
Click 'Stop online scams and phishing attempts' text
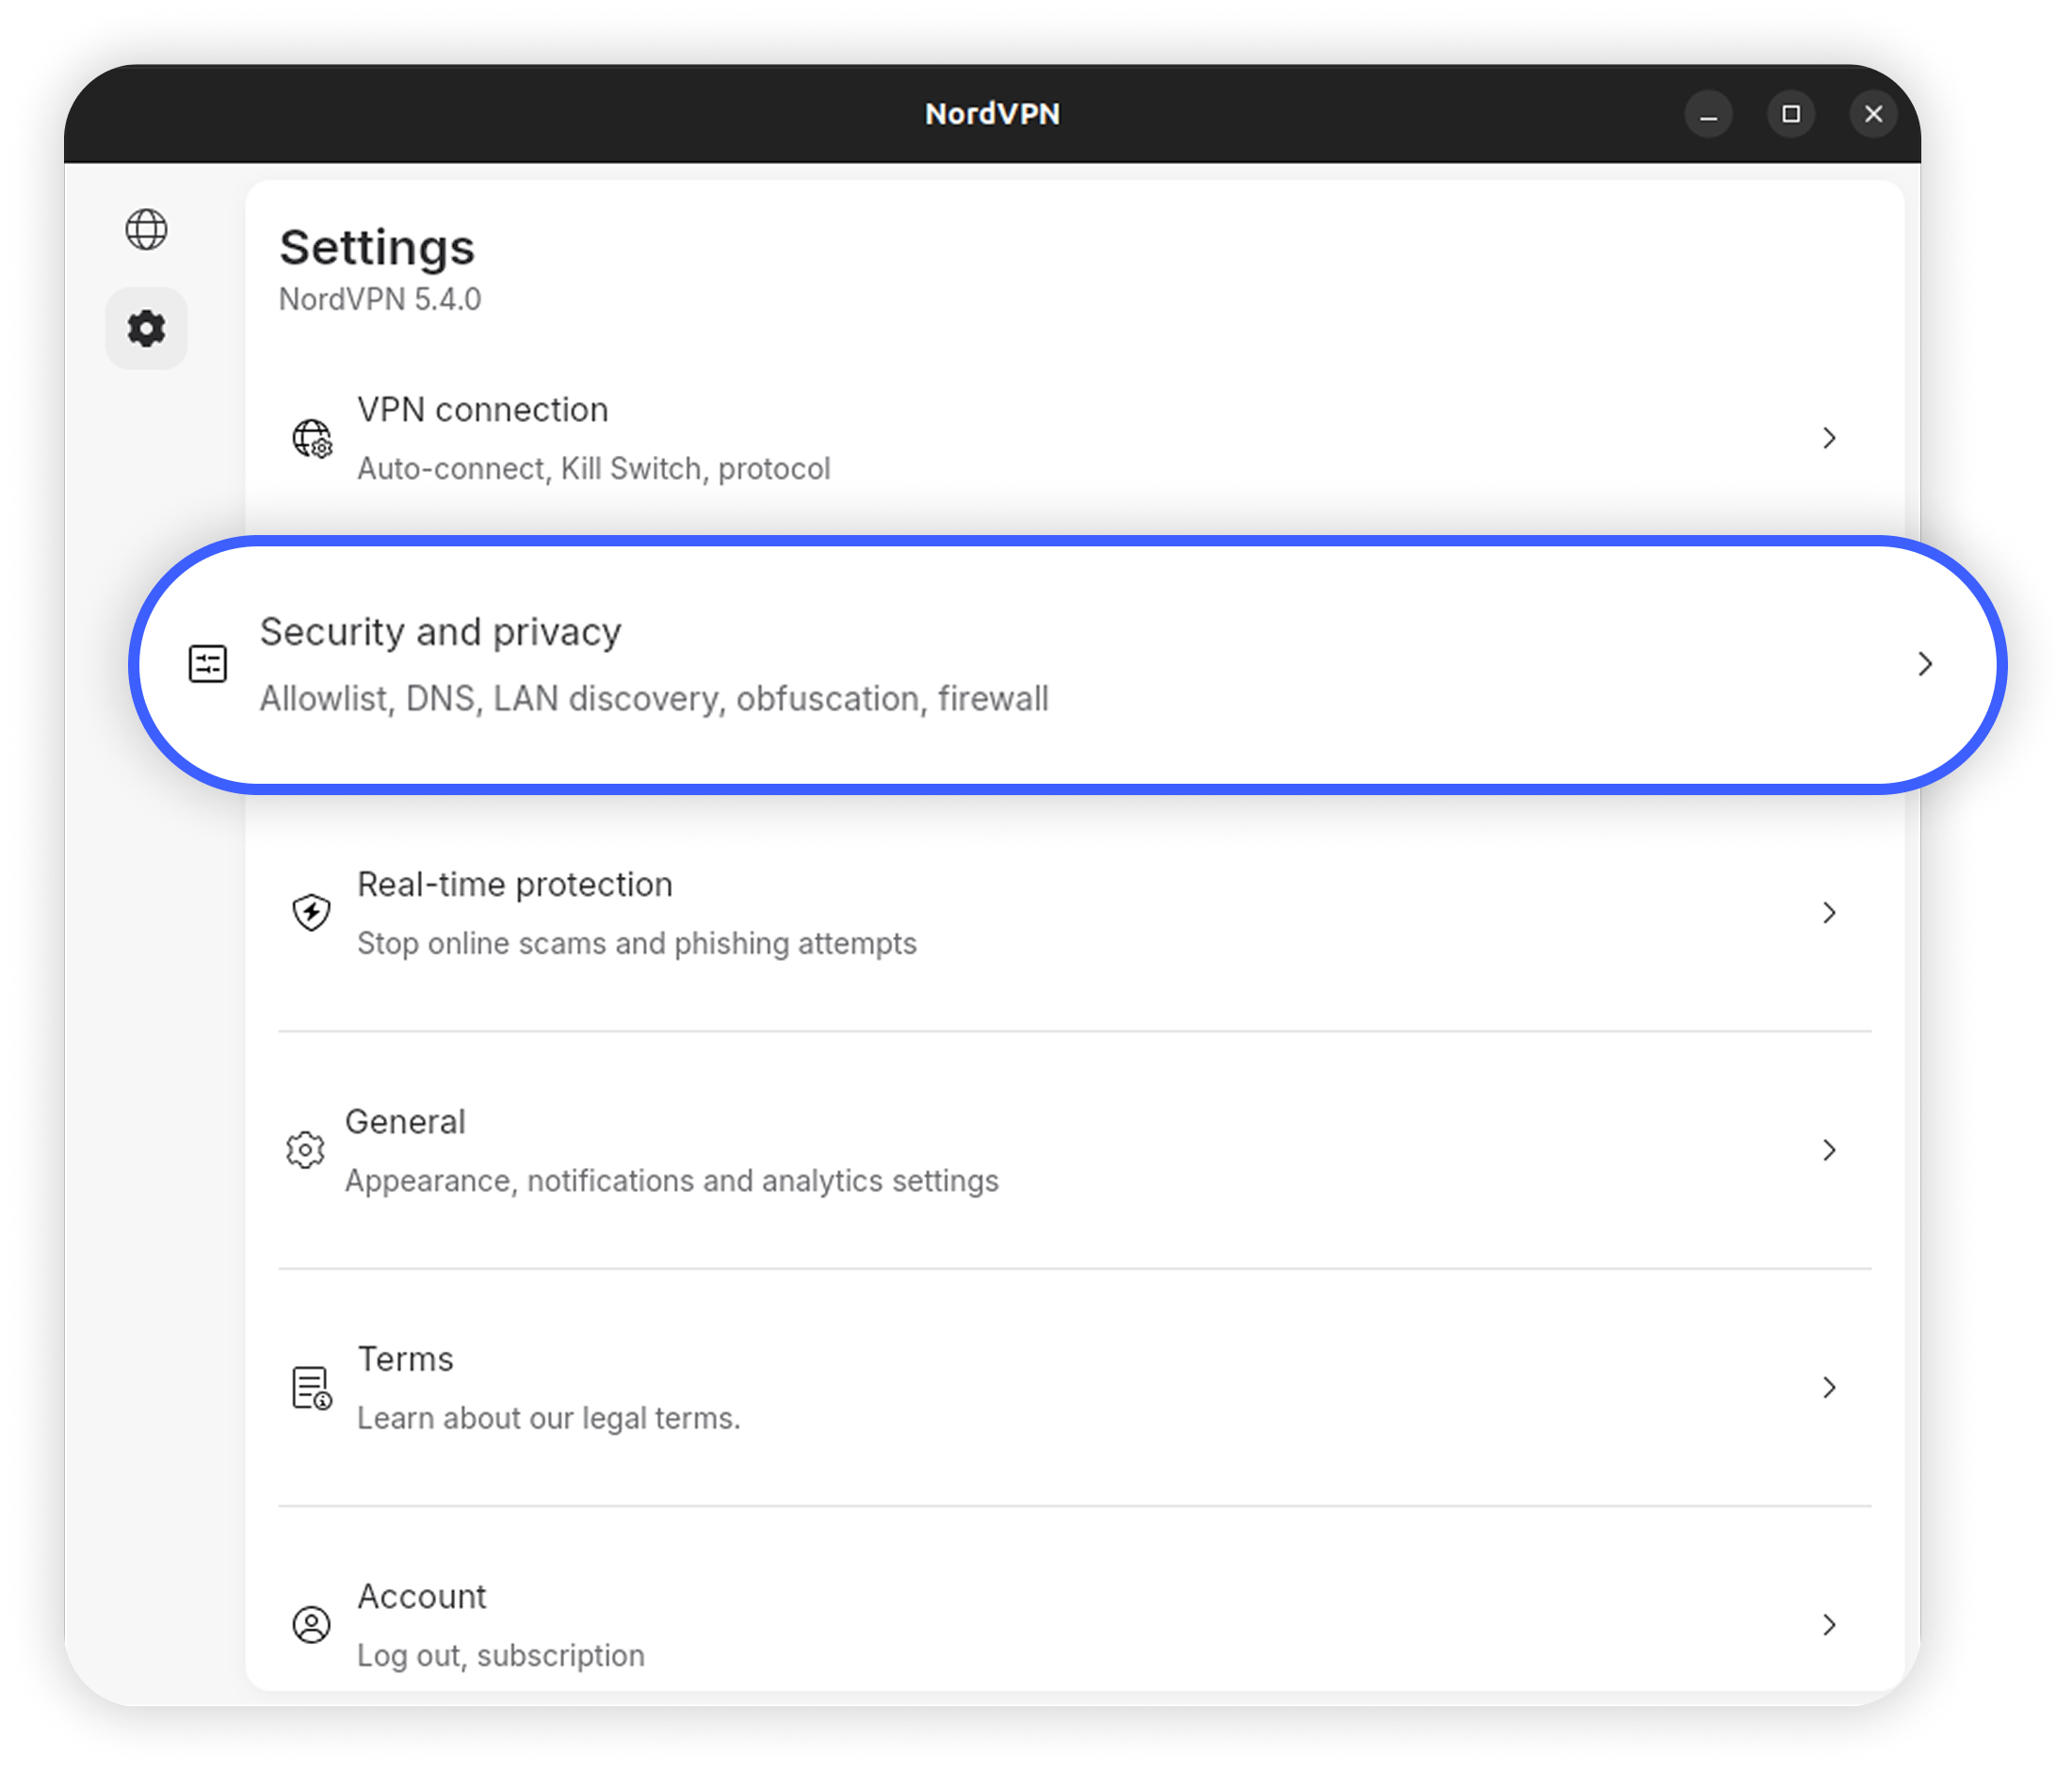(637, 943)
